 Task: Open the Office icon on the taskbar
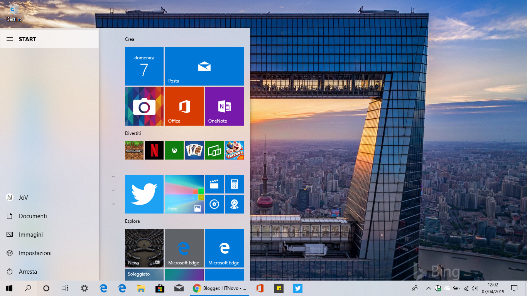[x=260, y=288]
